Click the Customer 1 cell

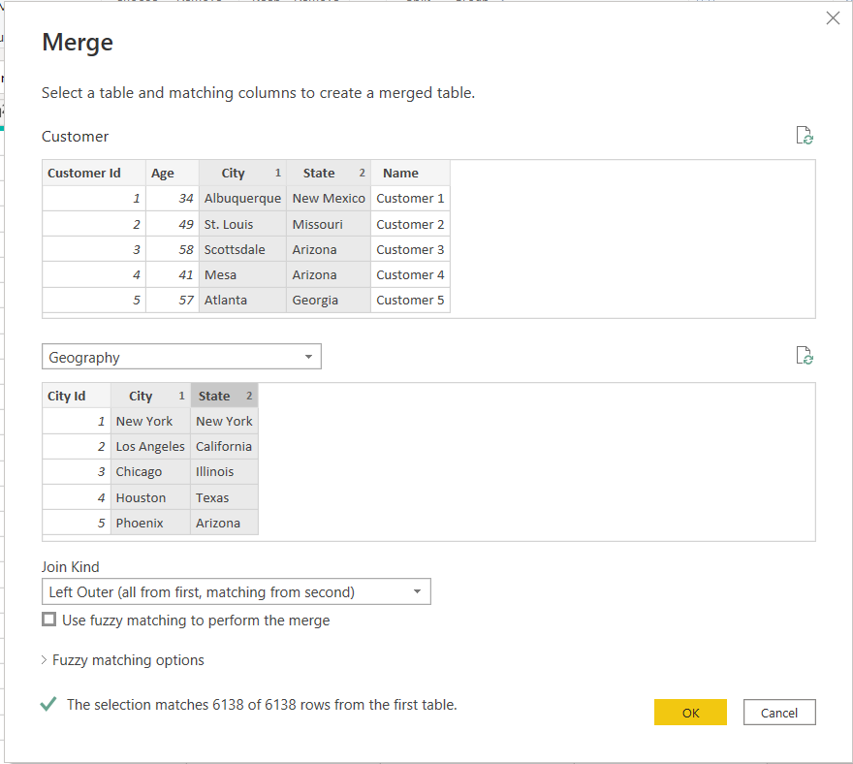tap(410, 199)
